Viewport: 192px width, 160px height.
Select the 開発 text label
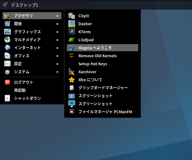tap(18, 24)
